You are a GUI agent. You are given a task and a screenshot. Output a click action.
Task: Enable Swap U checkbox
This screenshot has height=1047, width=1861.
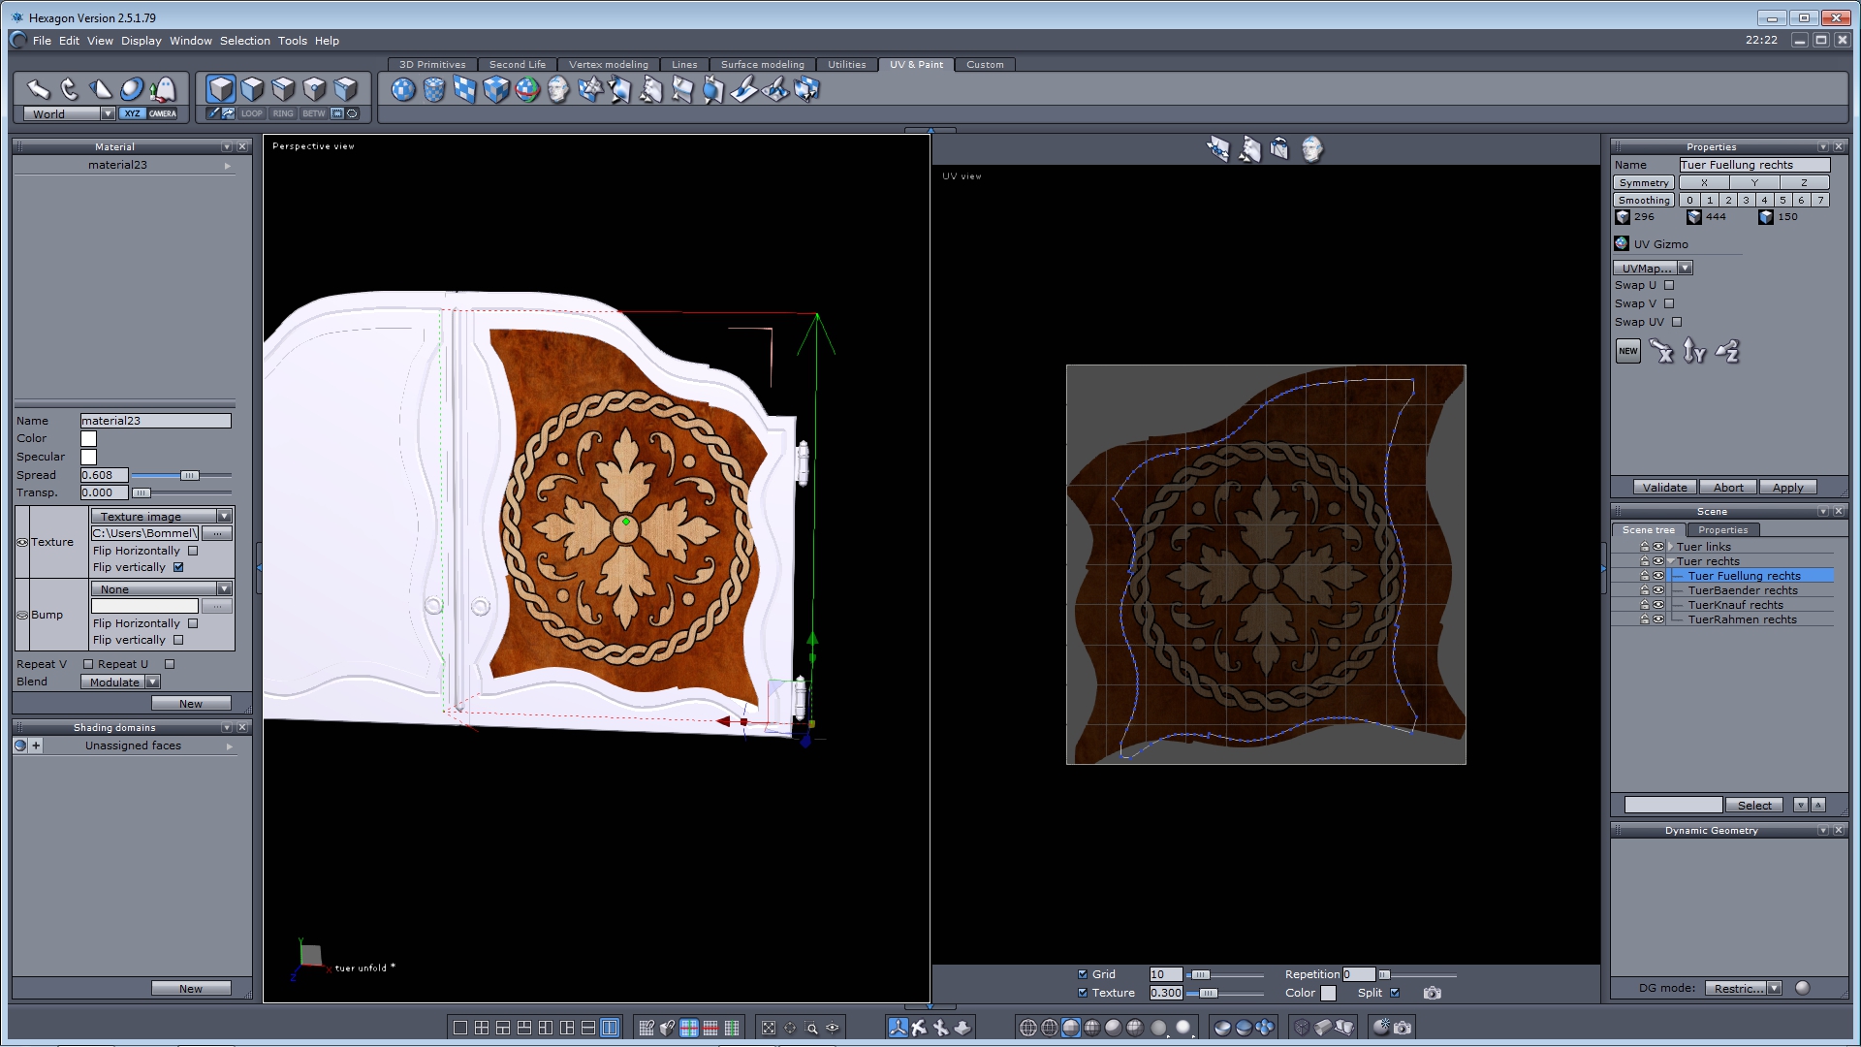point(1669,285)
